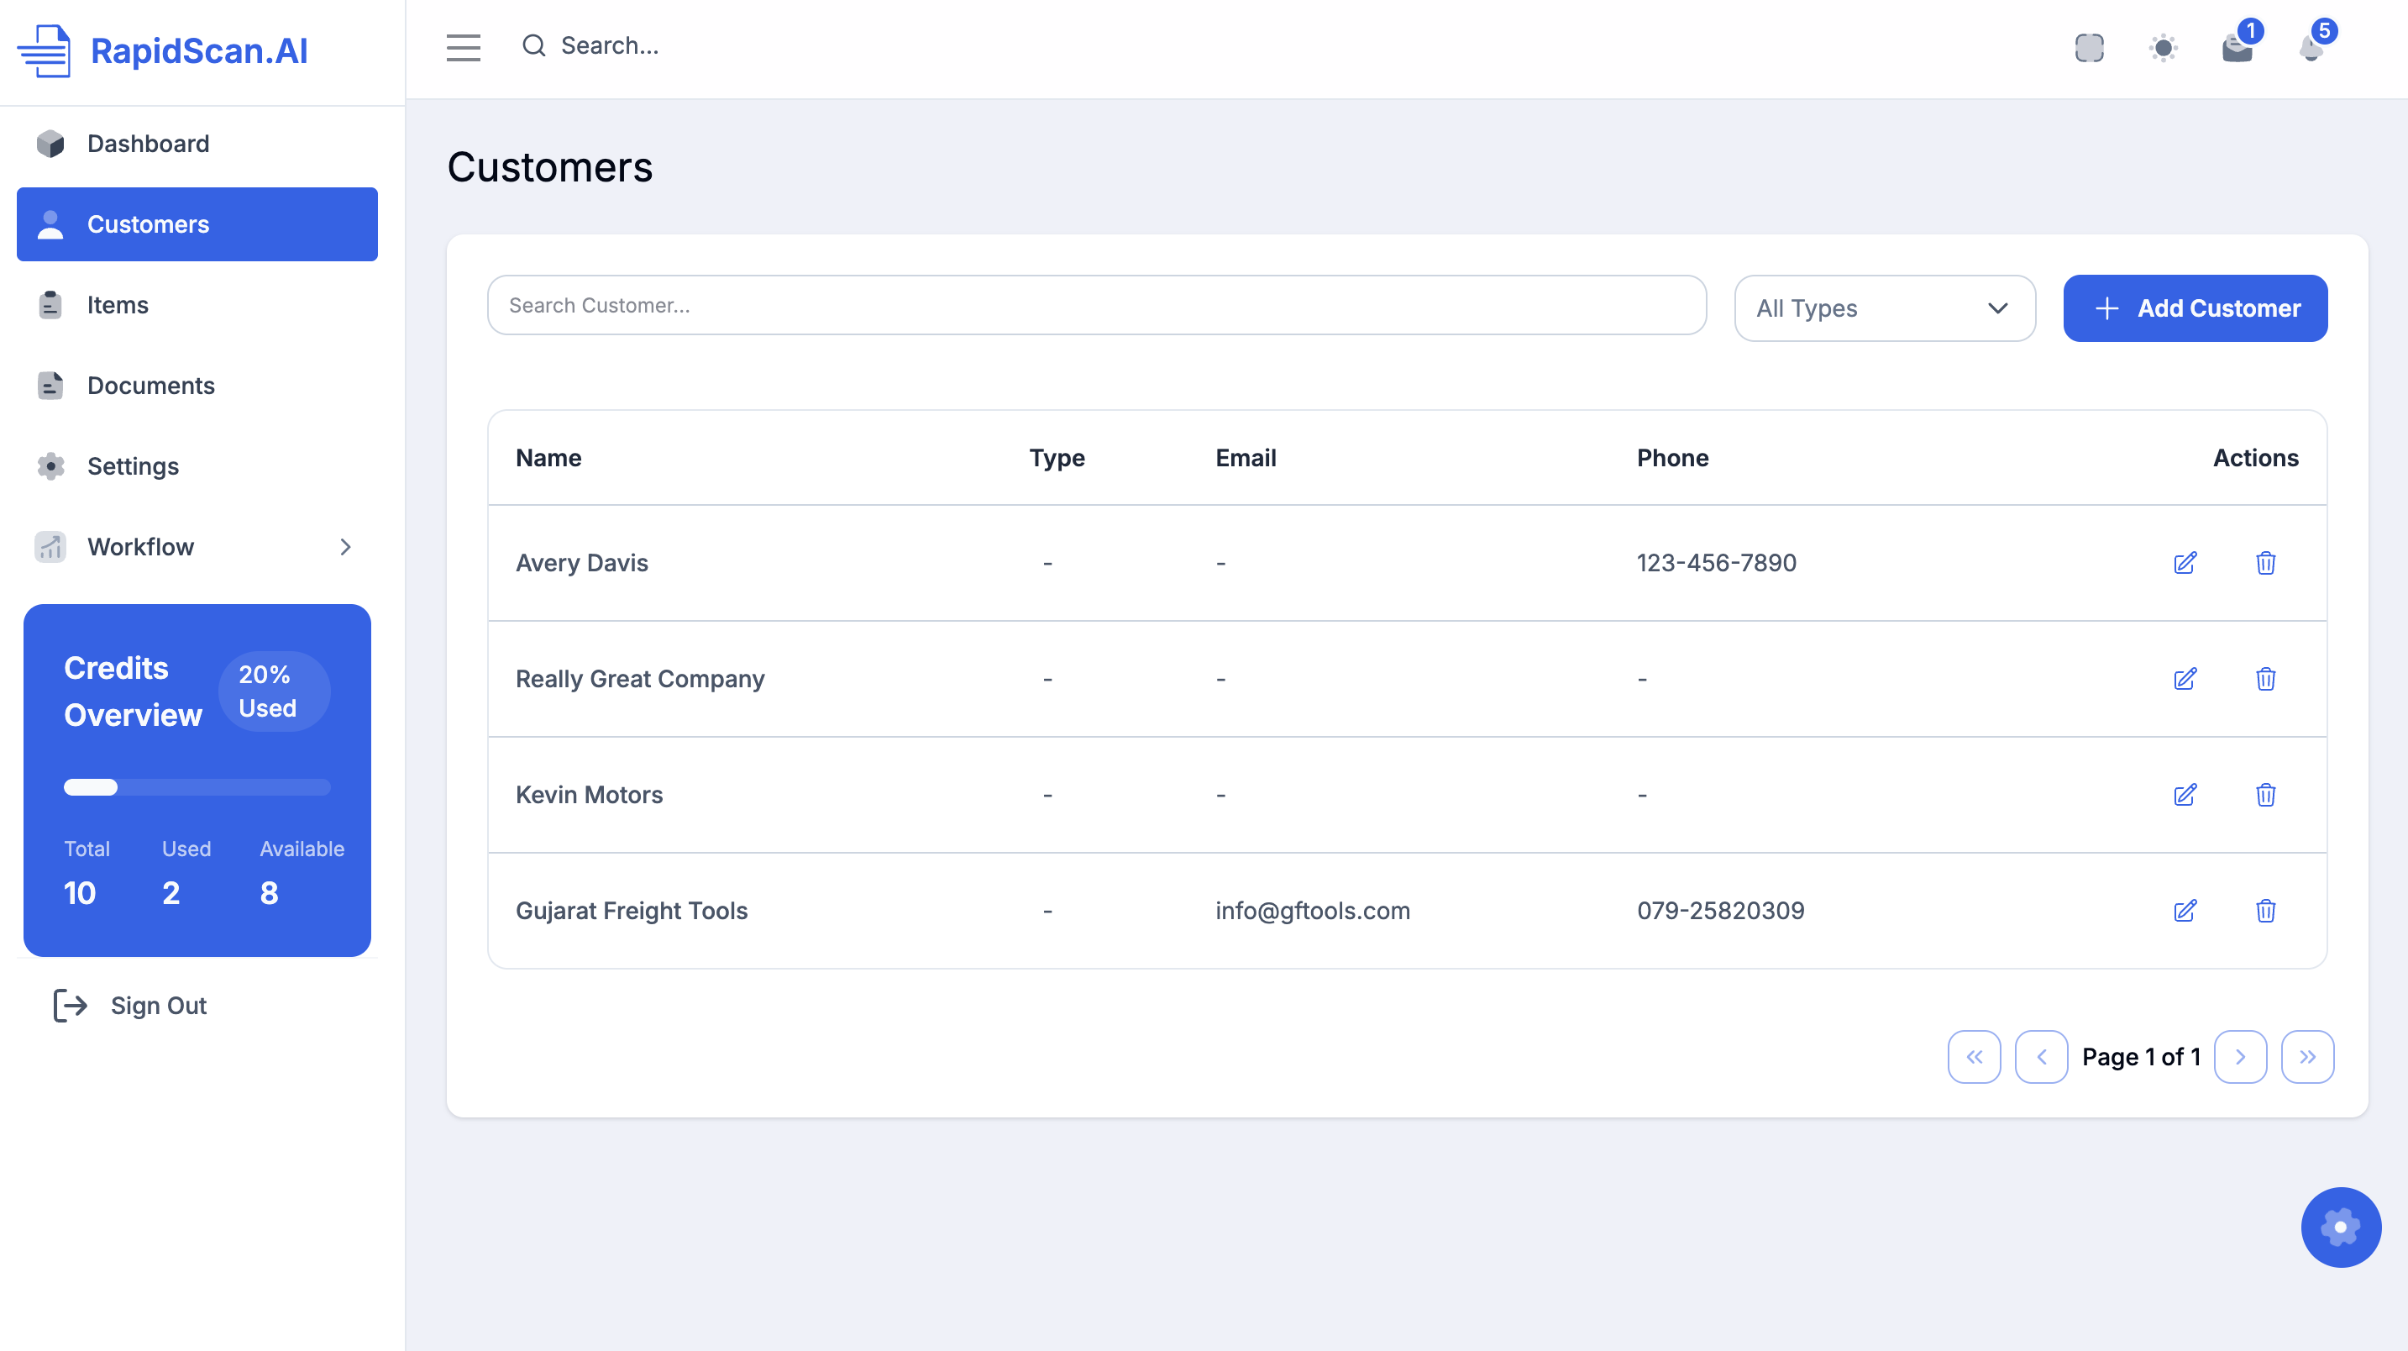Focus the Search Customer input field

[x=1095, y=305]
